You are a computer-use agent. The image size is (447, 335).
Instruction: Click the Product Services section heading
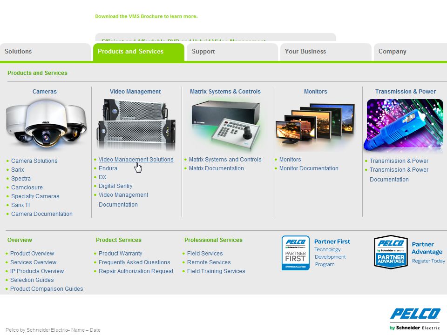[119, 240]
